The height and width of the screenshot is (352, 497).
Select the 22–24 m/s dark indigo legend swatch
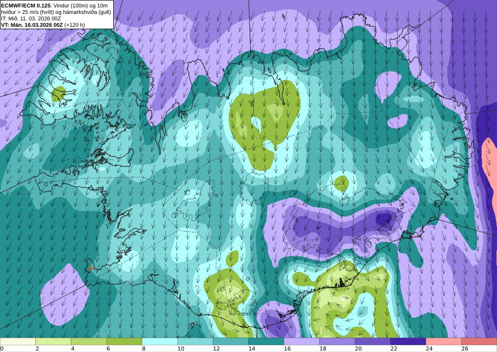click(408, 342)
